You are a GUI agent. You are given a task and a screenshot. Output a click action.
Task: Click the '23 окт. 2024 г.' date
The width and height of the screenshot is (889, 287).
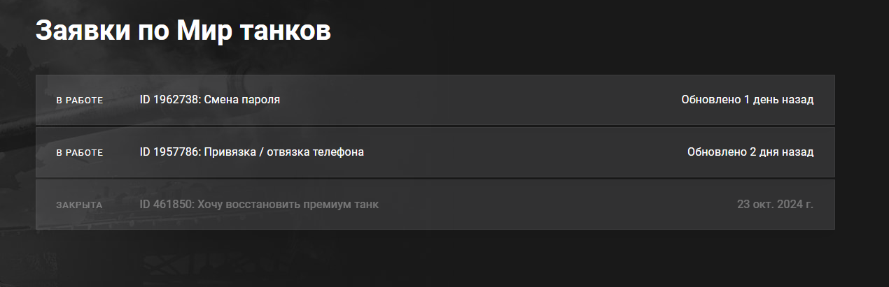pyautogui.click(x=775, y=205)
